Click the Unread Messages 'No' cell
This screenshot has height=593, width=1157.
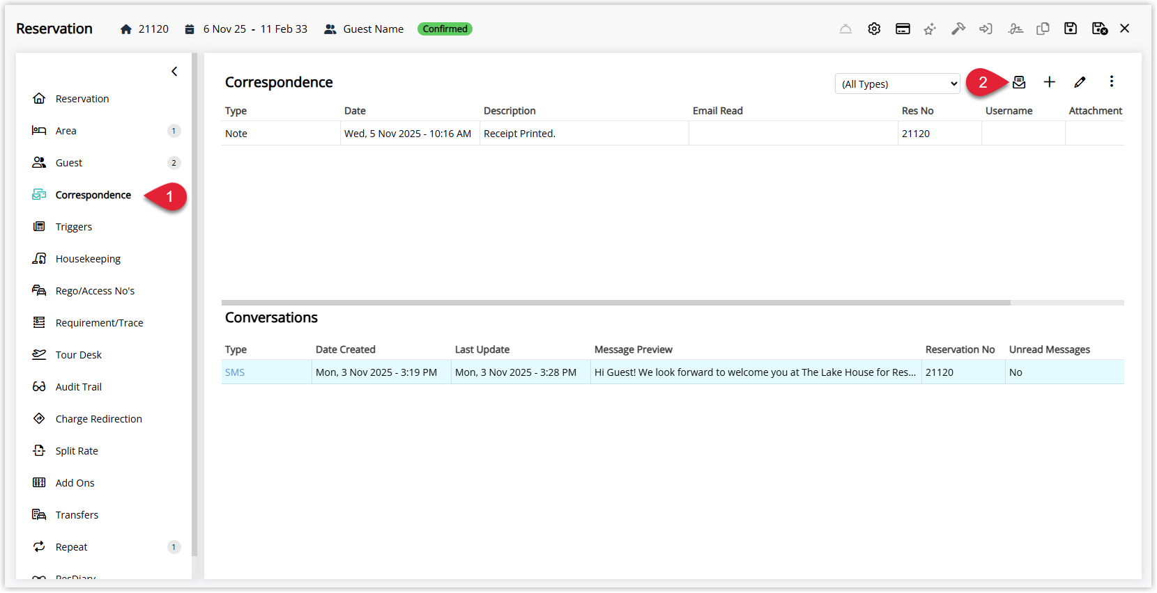pyautogui.click(x=1064, y=372)
